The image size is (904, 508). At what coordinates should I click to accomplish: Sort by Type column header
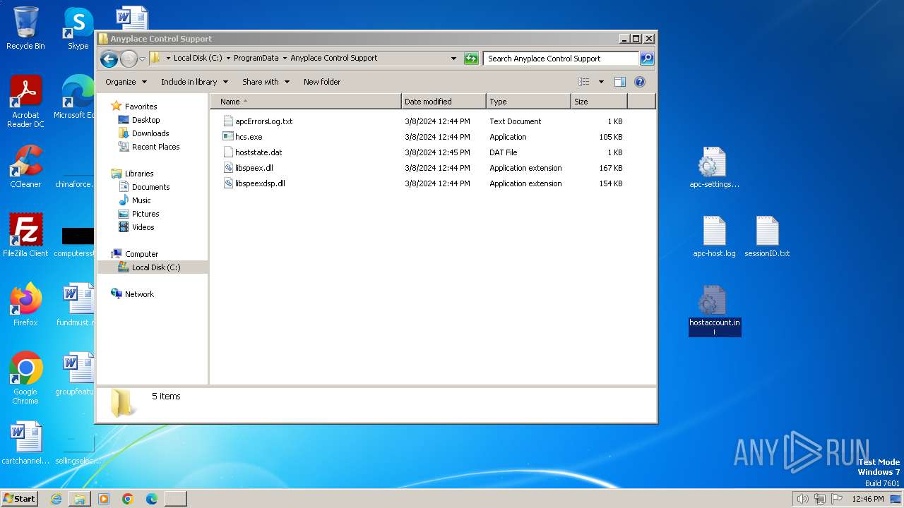click(x=528, y=102)
